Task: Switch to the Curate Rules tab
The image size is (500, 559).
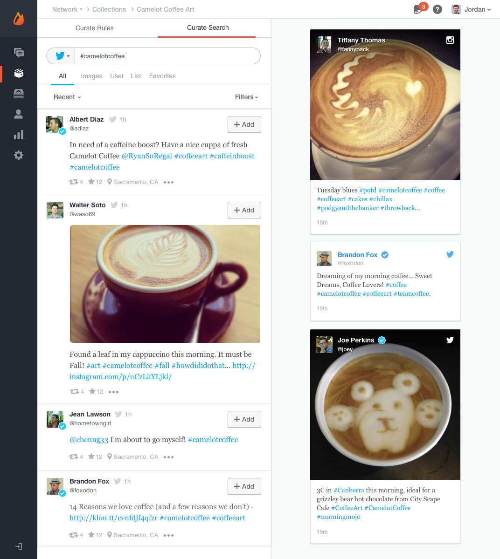Action: click(x=95, y=28)
